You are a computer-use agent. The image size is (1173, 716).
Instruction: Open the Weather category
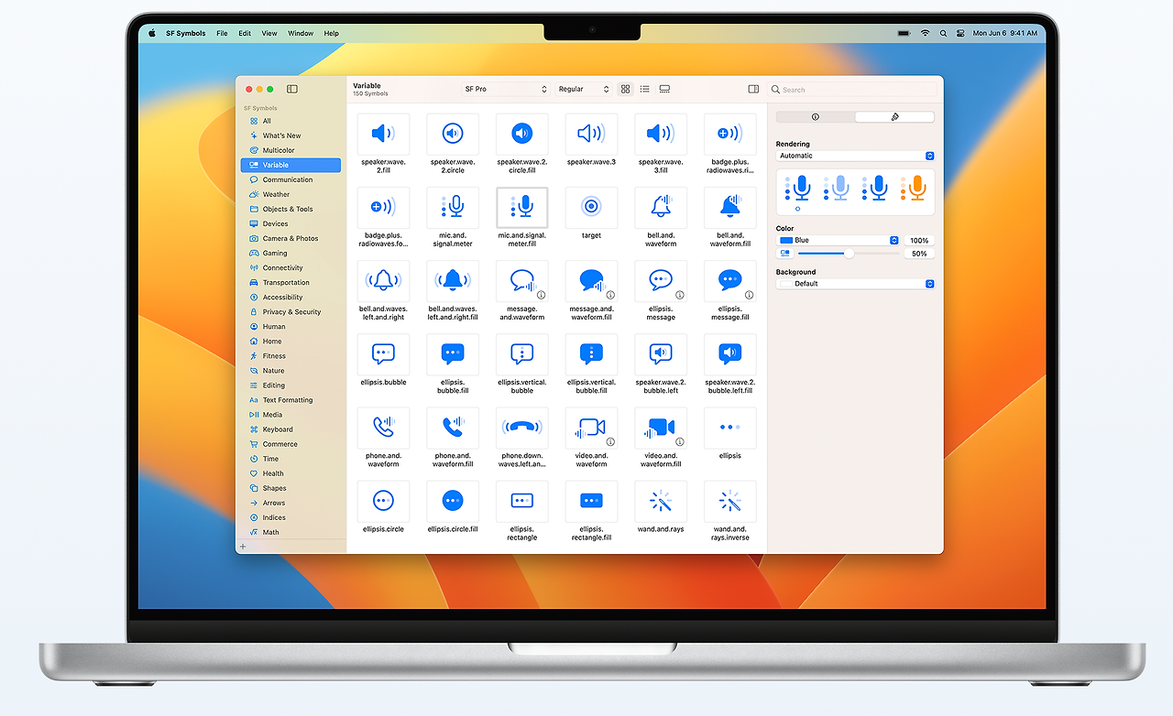click(291, 194)
